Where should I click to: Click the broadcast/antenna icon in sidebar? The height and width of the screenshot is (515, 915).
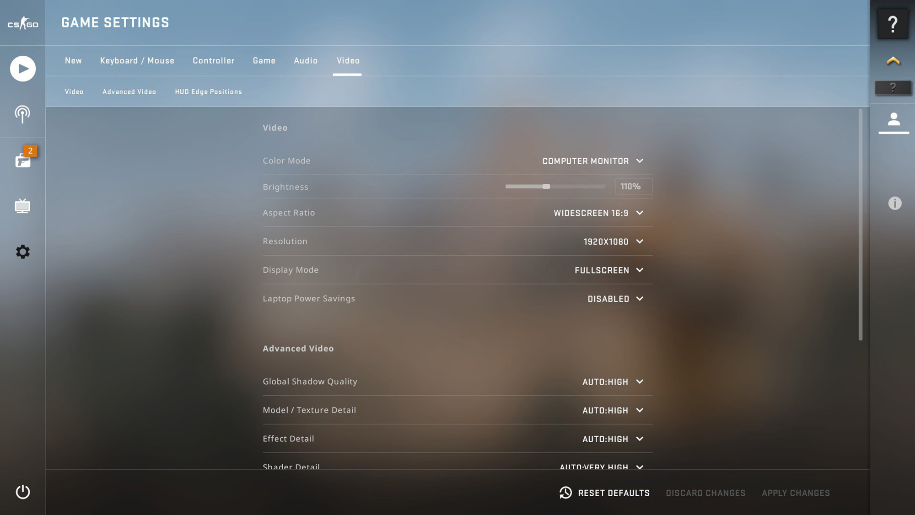(22, 114)
